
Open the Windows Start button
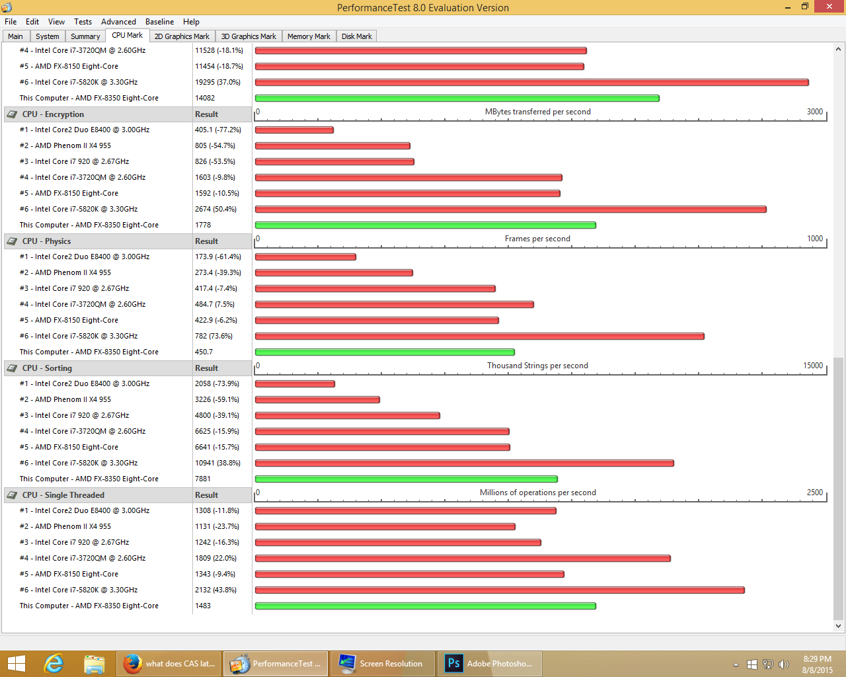click(x=16, y=664)
